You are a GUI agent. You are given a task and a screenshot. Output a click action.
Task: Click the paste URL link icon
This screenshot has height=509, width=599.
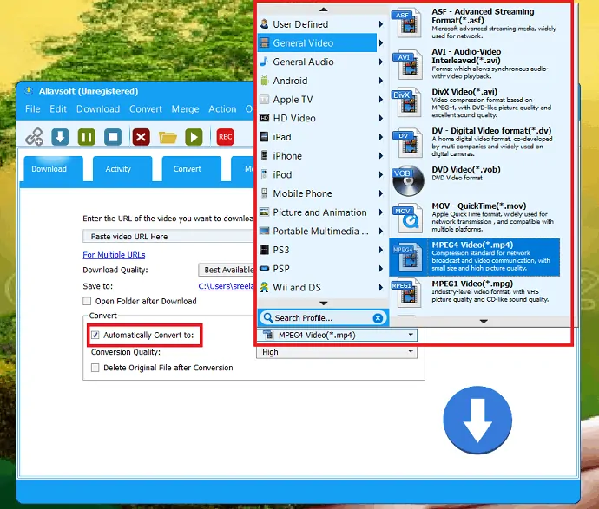35,137
